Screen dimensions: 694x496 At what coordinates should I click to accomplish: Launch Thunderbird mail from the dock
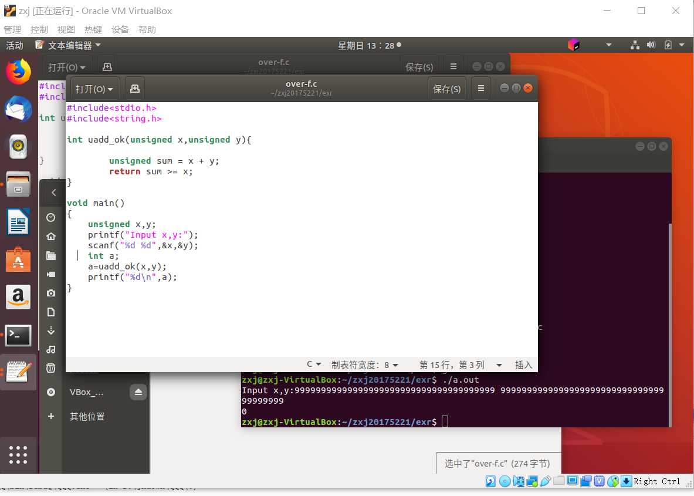pyautogui.click(x=18, y=109)
